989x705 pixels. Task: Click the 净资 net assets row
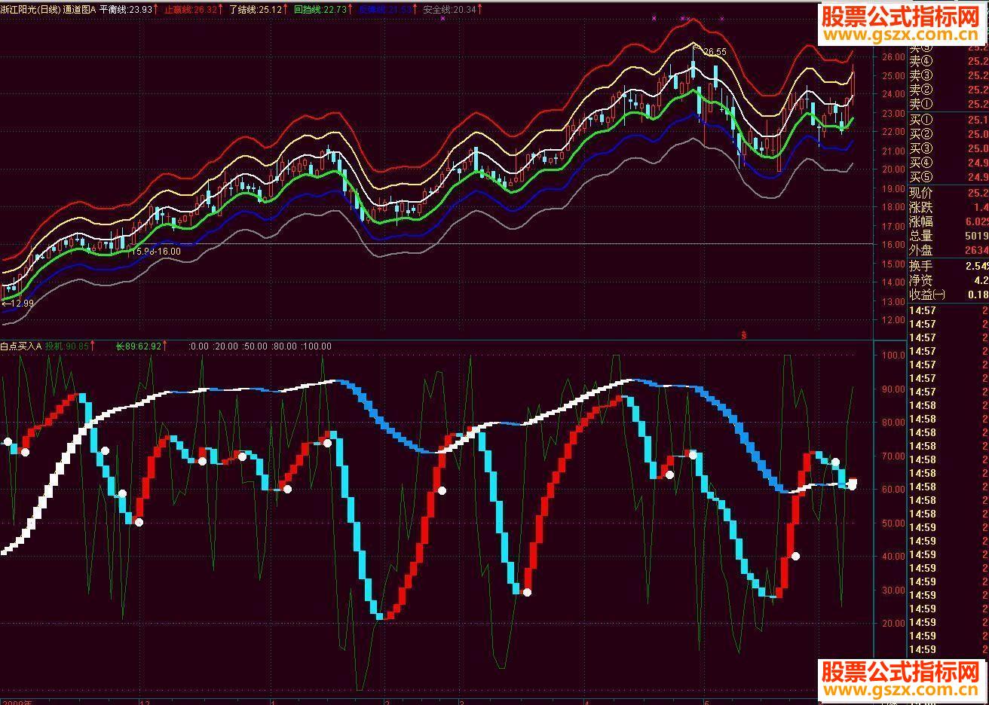pyautogui.click(x=948, y=280)
